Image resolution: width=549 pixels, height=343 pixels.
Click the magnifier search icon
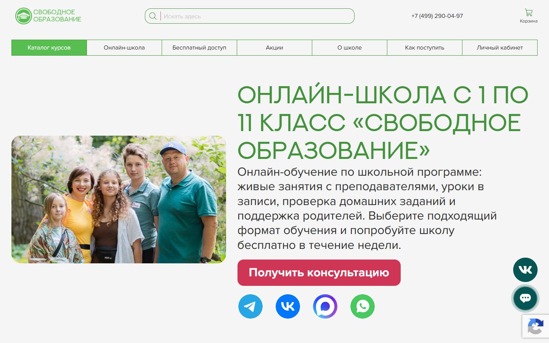(x=153, y=16)
